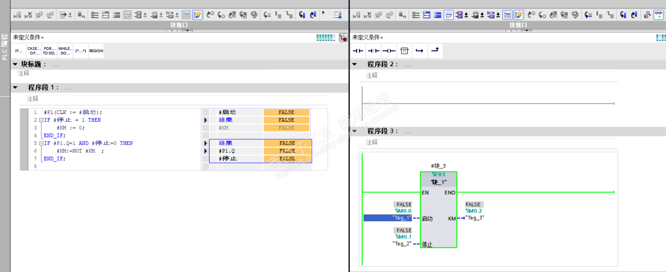The image size is (666, 272).
Task: Click the 注释 comment field under 程序段 3
Action: (492, 143)
